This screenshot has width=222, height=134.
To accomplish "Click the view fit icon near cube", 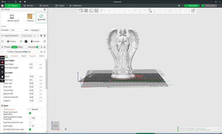I will pyautogui.click(x=66, y=129).
